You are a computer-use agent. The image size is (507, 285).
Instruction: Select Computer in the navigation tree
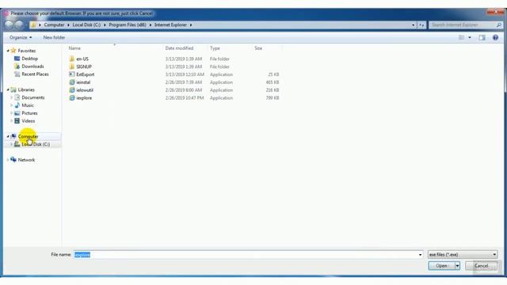click(29, 136)
